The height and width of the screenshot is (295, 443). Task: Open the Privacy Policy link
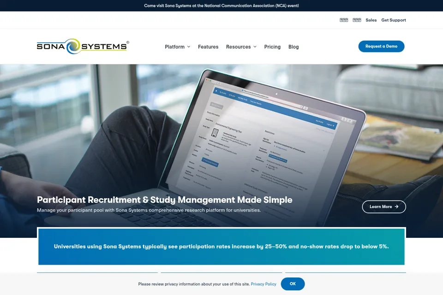263,284
